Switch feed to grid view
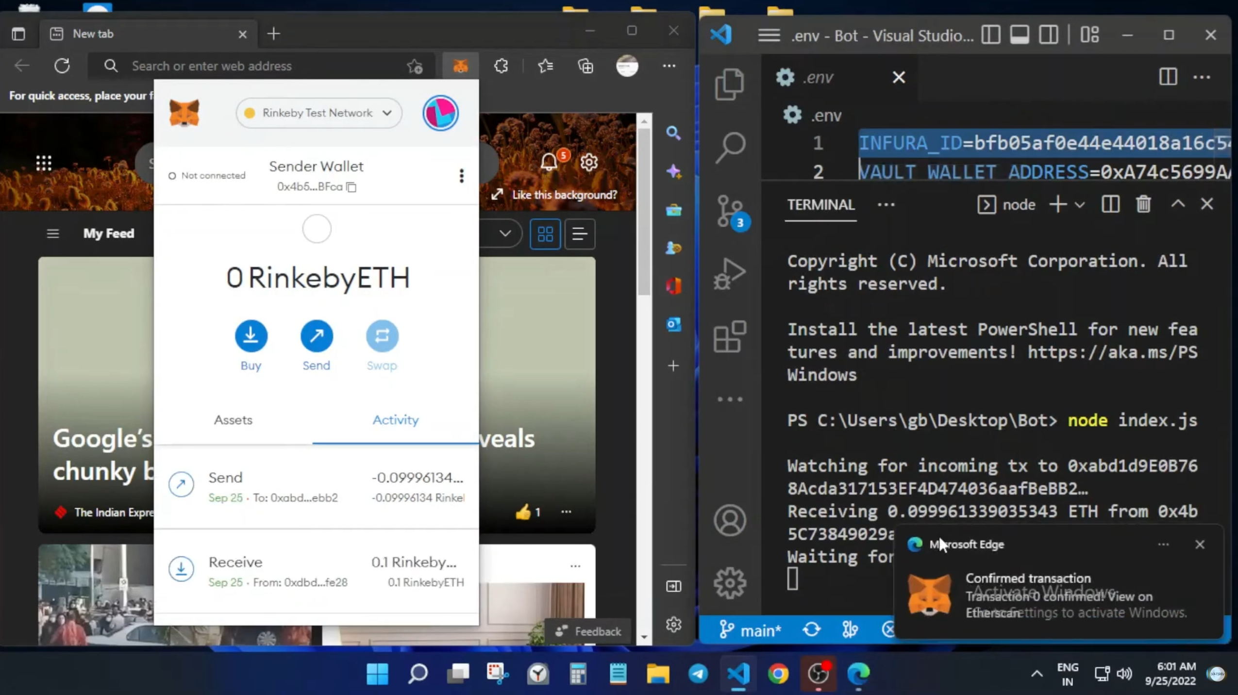1238x695 pixels. (x=545, y=234)
